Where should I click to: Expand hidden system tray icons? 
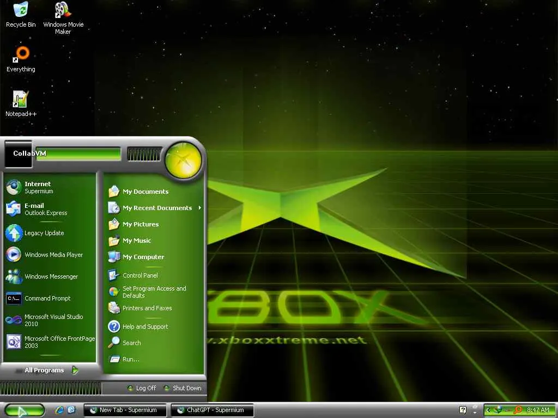pyautogui.click(x=488, y=410)
